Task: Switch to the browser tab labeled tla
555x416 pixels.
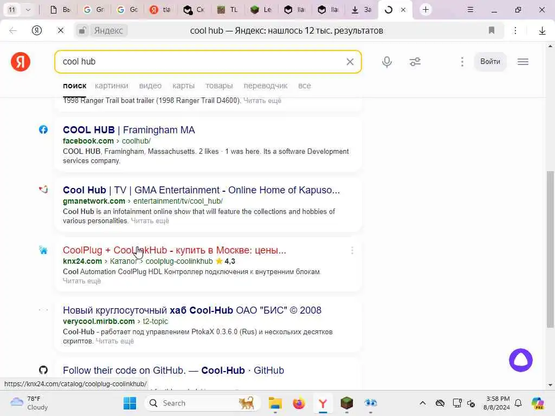Action: [160, 10]
